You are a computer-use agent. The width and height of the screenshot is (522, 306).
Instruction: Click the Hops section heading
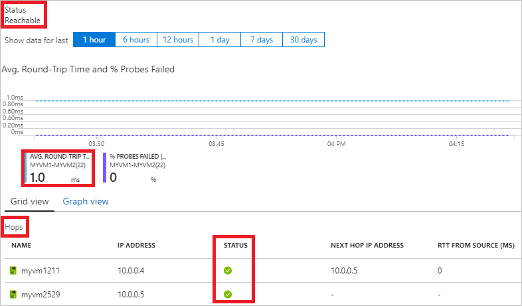click(x=14, y=227)
